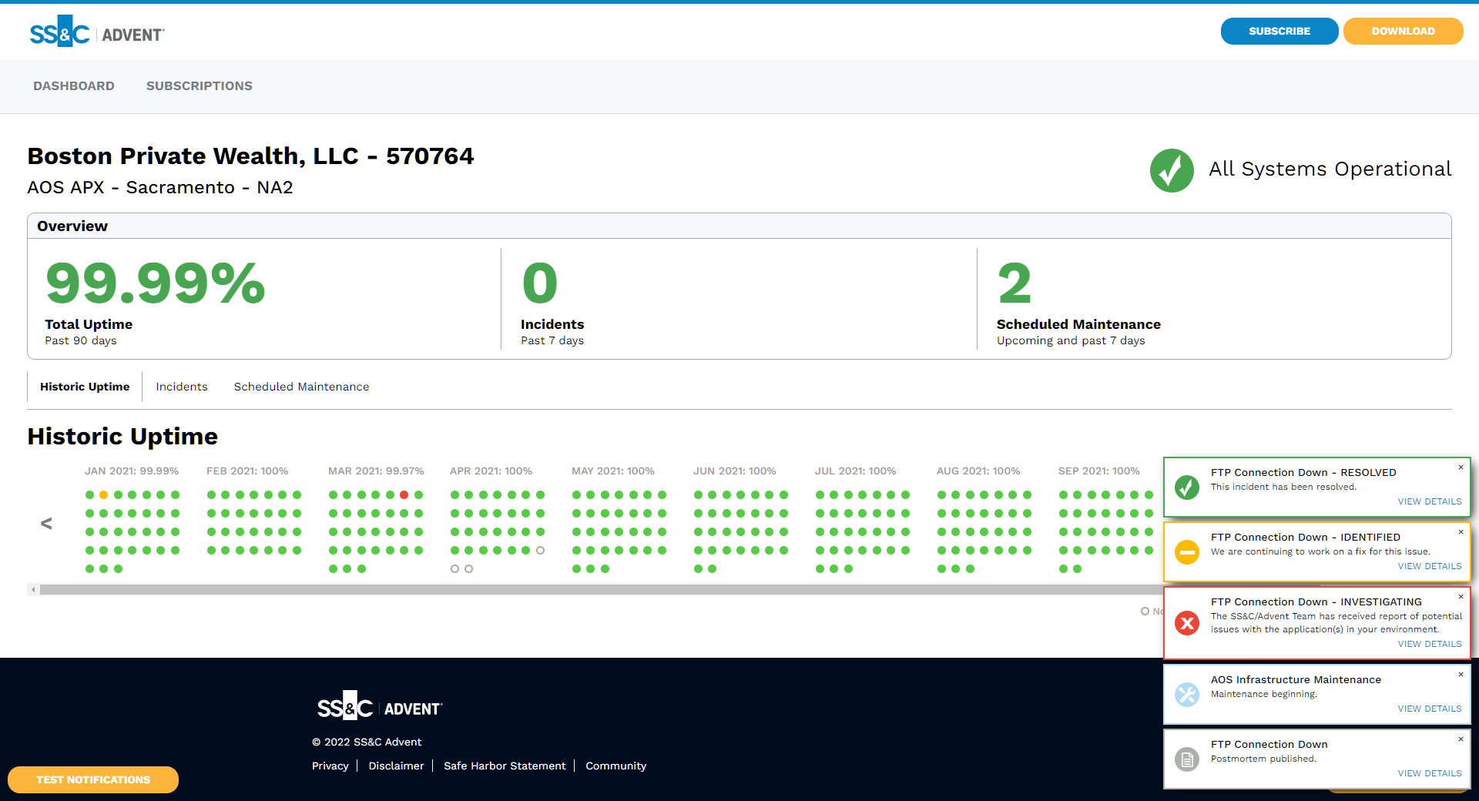Viewport: 1479px width, 801px height.
Task: Click TEST NOTIFICATIONS at bottom left
Action: pyautogui.click(x=92, y=779)
